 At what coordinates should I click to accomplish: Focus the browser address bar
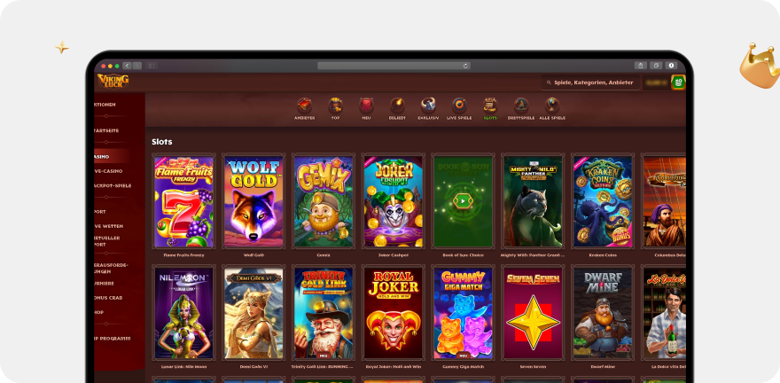394,66
